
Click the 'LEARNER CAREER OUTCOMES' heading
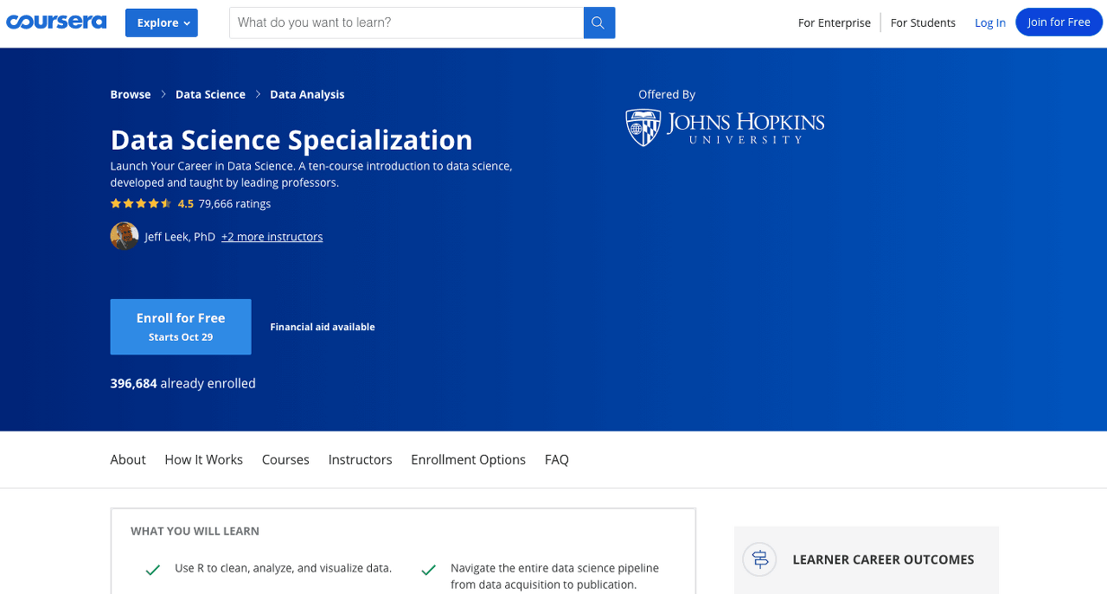(883, 559)
